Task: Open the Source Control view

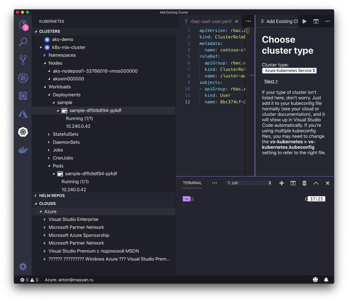Action: pos(23,60)
